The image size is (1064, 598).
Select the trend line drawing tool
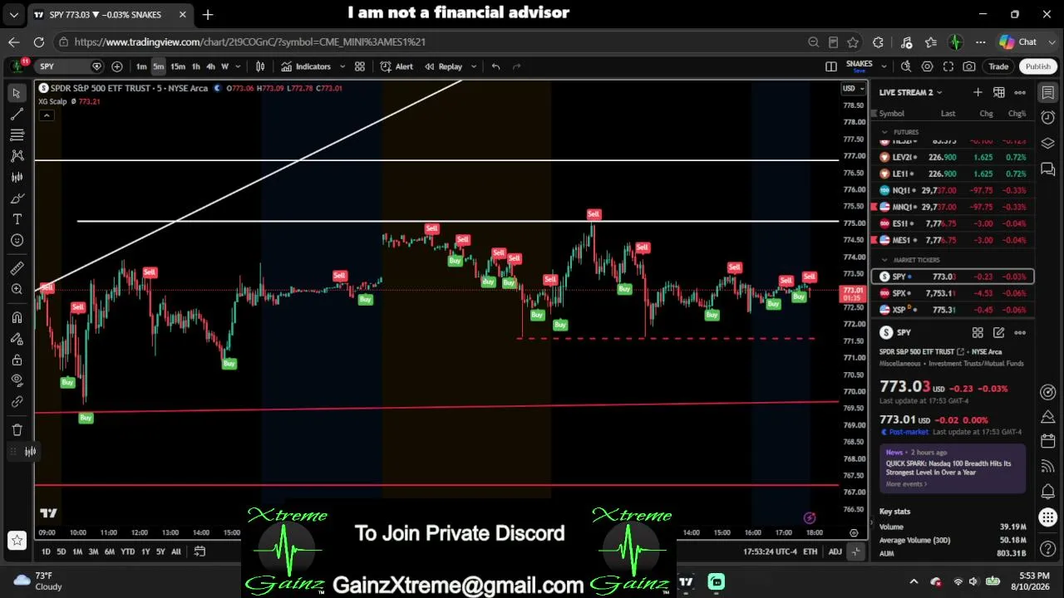(17, 114)
